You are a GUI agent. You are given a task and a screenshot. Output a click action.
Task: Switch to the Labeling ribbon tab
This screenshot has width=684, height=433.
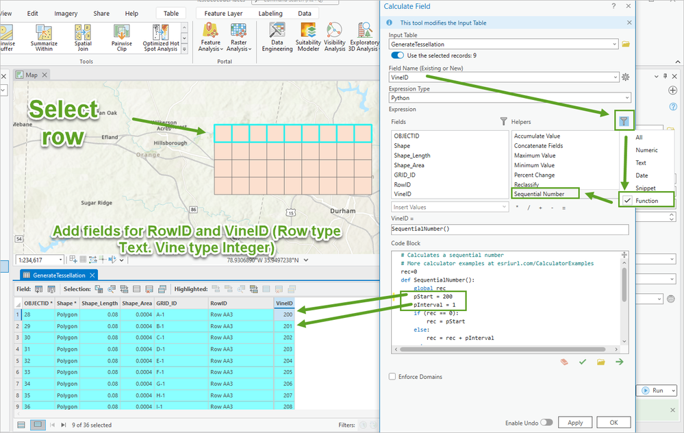click(x=270, y=13)
